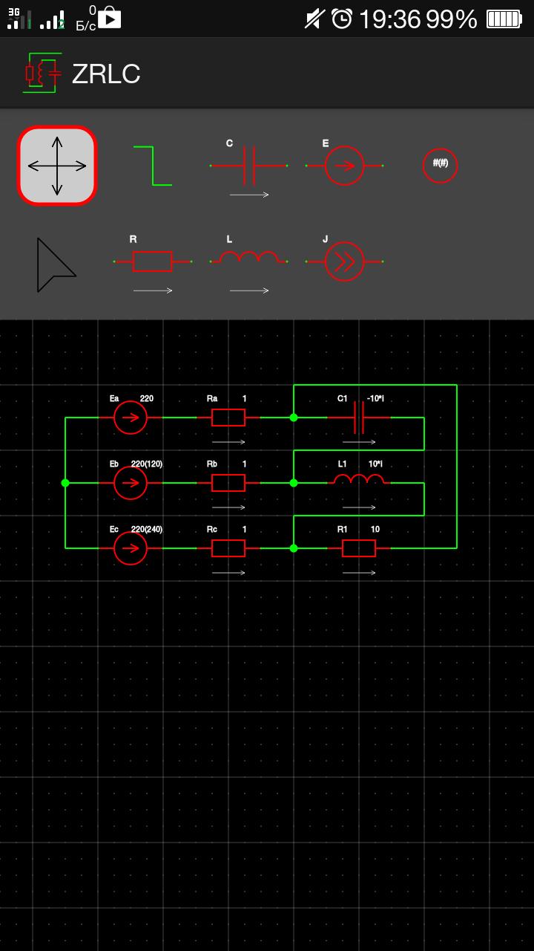Image resolution: width=534 pixels, height=951 pixels.
Task: Select resistor Ra in the schematic
Action: point(228,418)
